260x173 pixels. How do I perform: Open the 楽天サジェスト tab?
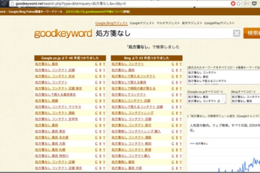click(x=192, y=23)
